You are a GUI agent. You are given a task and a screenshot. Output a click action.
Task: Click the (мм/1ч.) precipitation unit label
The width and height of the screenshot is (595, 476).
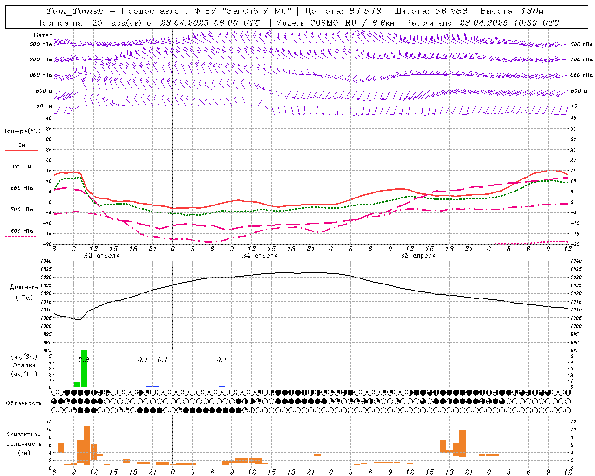point(24,374)
